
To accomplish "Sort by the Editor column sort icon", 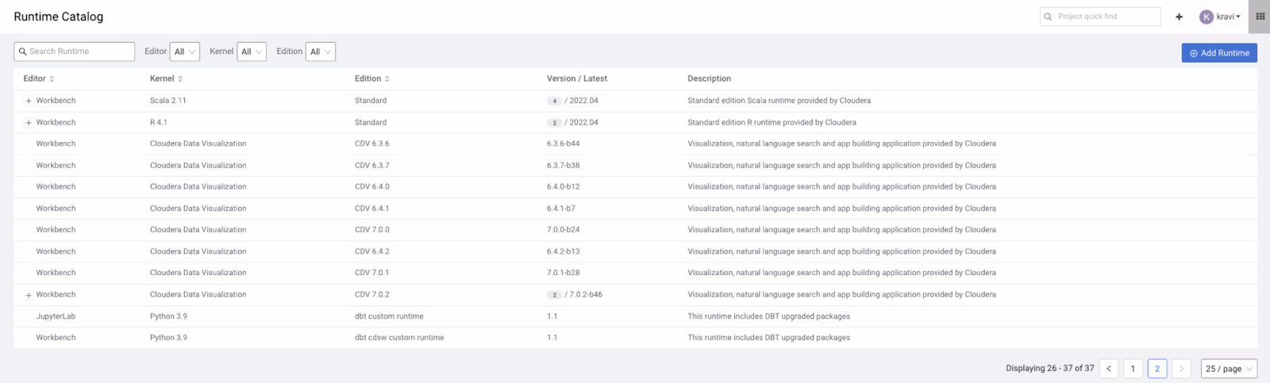I will tap(52, 79).
